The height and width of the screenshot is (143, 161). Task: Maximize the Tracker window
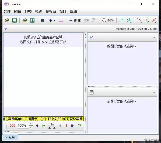(140, 4)
